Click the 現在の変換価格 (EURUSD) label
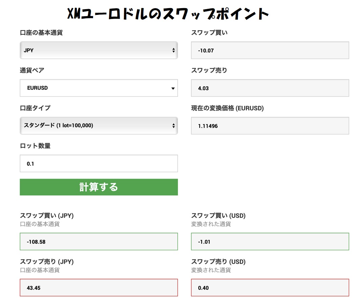Screen dimensions: 358x303 [x=227, y=108]
